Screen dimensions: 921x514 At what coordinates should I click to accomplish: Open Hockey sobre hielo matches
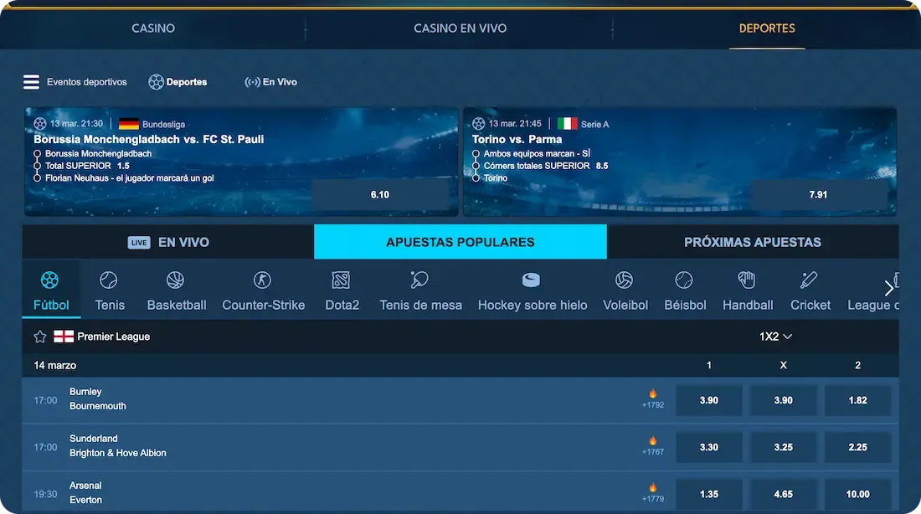532,280
